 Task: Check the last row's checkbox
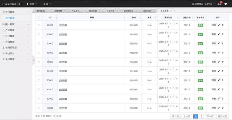[x=39, y=108]
